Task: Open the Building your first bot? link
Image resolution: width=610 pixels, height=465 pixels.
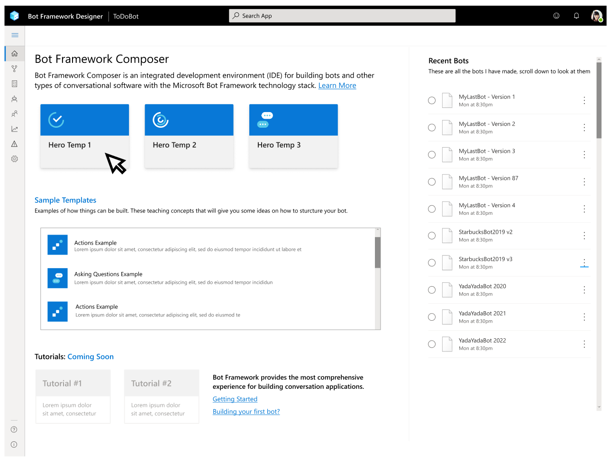Action: pyautogui.click(x=246, y=412)
